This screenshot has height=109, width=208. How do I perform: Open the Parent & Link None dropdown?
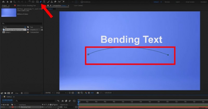click(x=69, y=107)
